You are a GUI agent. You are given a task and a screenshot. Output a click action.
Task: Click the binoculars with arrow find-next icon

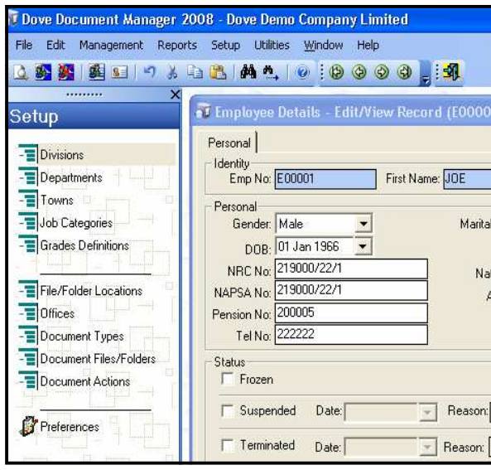[x=271, y=72]
